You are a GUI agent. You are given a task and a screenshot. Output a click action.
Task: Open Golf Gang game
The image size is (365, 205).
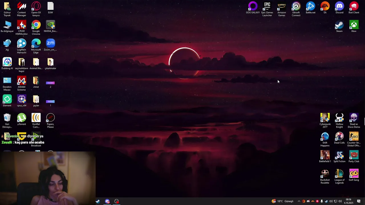coord(354,175)
